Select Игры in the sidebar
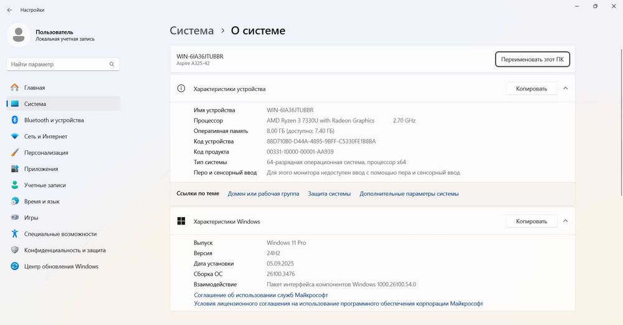Screen dimensions: 623x325 63,218
